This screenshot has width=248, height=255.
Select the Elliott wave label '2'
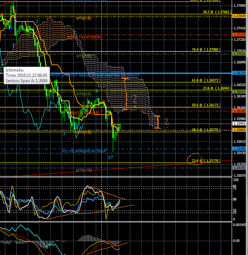37,22
